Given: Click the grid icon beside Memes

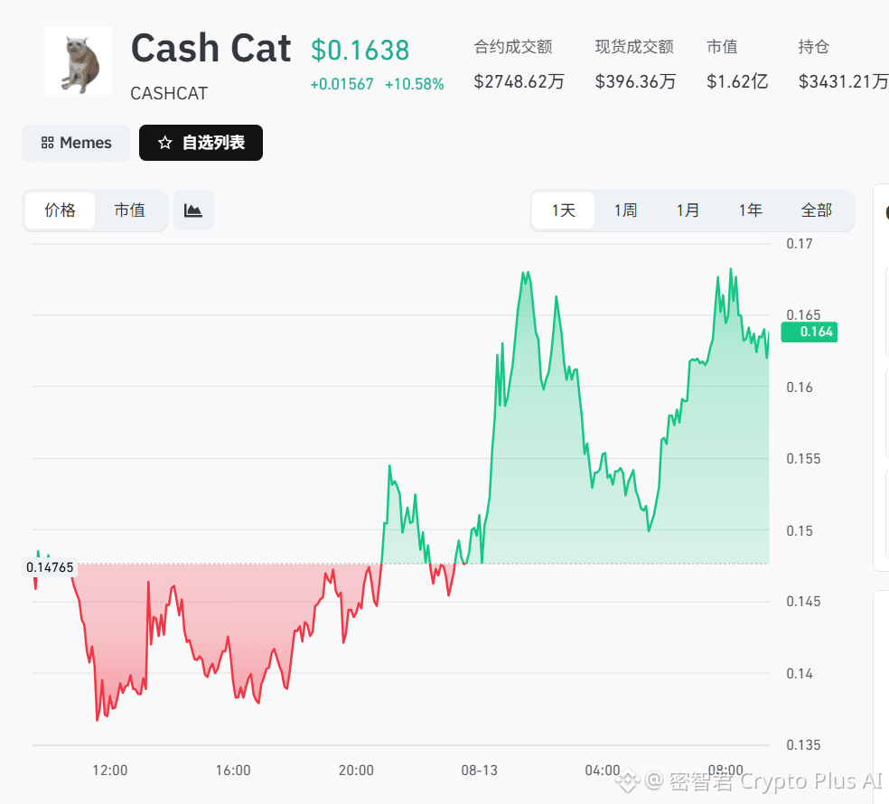Looking at the screenshot, I should point(48,143).
